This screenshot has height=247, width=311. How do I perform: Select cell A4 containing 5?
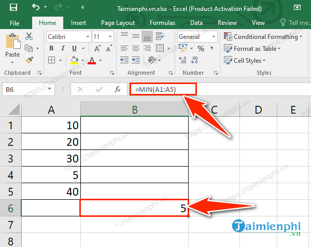coord(51,175)
